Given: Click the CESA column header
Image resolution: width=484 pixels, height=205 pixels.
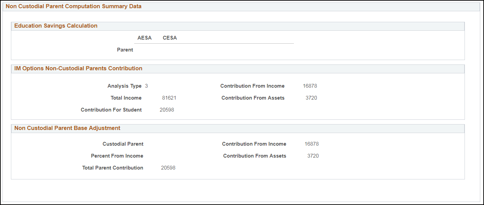Looking at the screenshot, I should tap(170, 38).
